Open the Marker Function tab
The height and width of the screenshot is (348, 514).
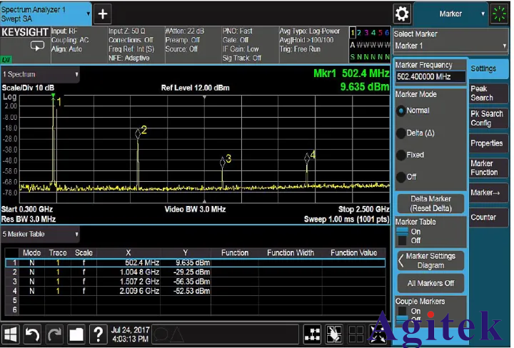click(488, 168)
